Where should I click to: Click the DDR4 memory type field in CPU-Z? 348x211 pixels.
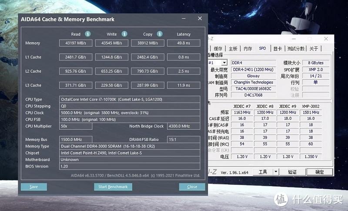[253, 63]
